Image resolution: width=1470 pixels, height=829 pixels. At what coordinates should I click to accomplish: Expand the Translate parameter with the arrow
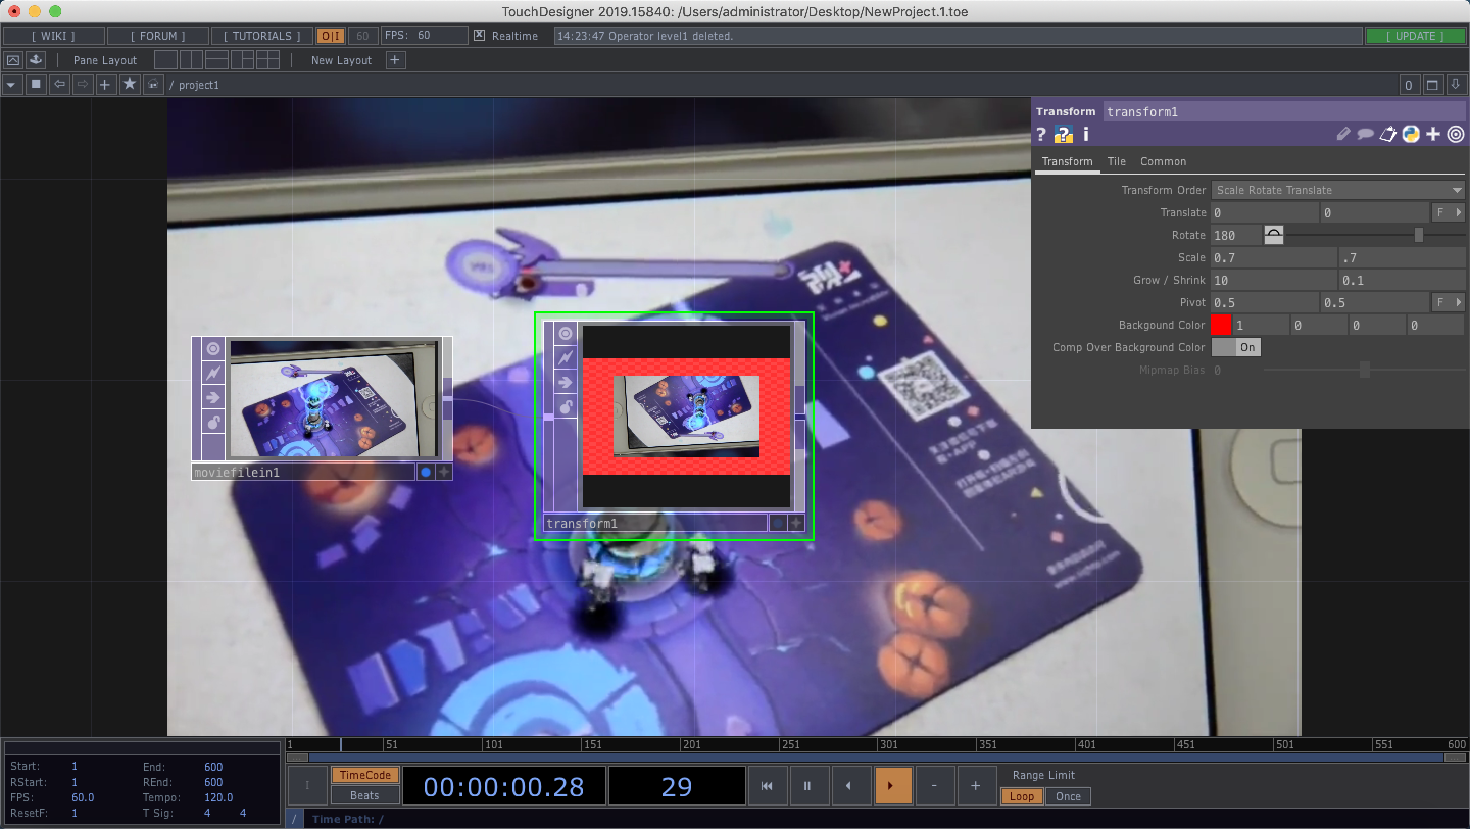[1459, 212]
